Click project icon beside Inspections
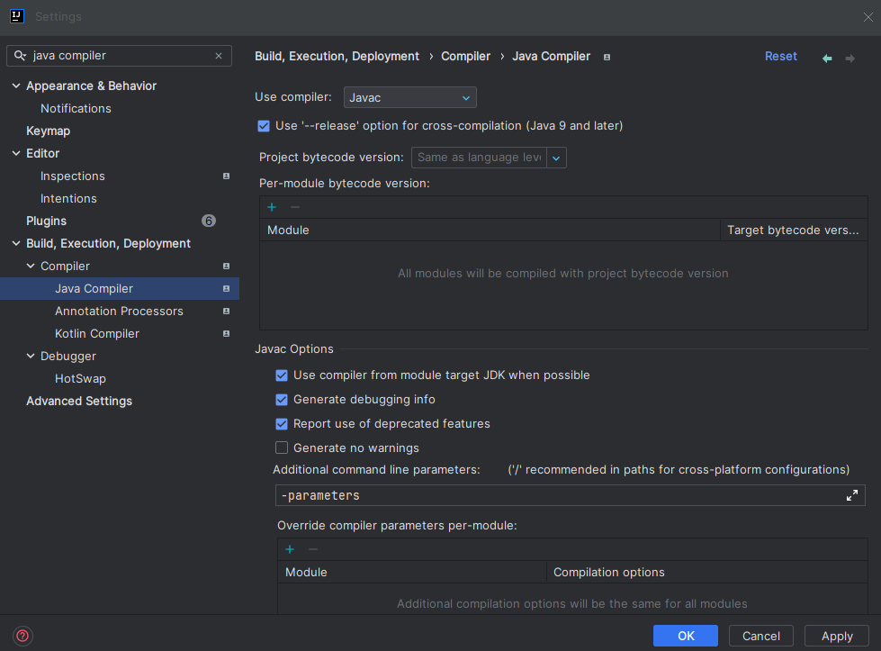 click(x=227, y=176)
